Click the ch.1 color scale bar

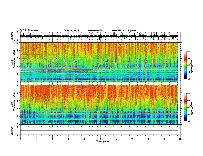(x=185, y=65)
